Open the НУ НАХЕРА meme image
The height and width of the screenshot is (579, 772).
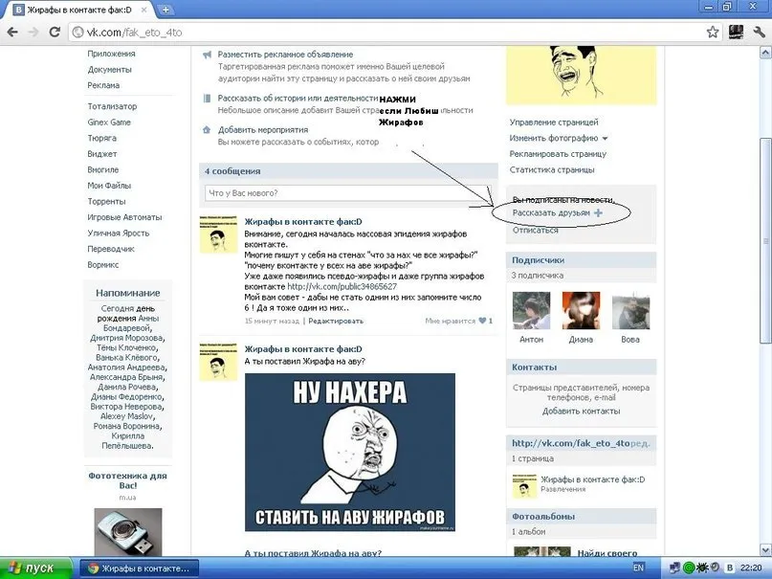[x=350, y=452]
